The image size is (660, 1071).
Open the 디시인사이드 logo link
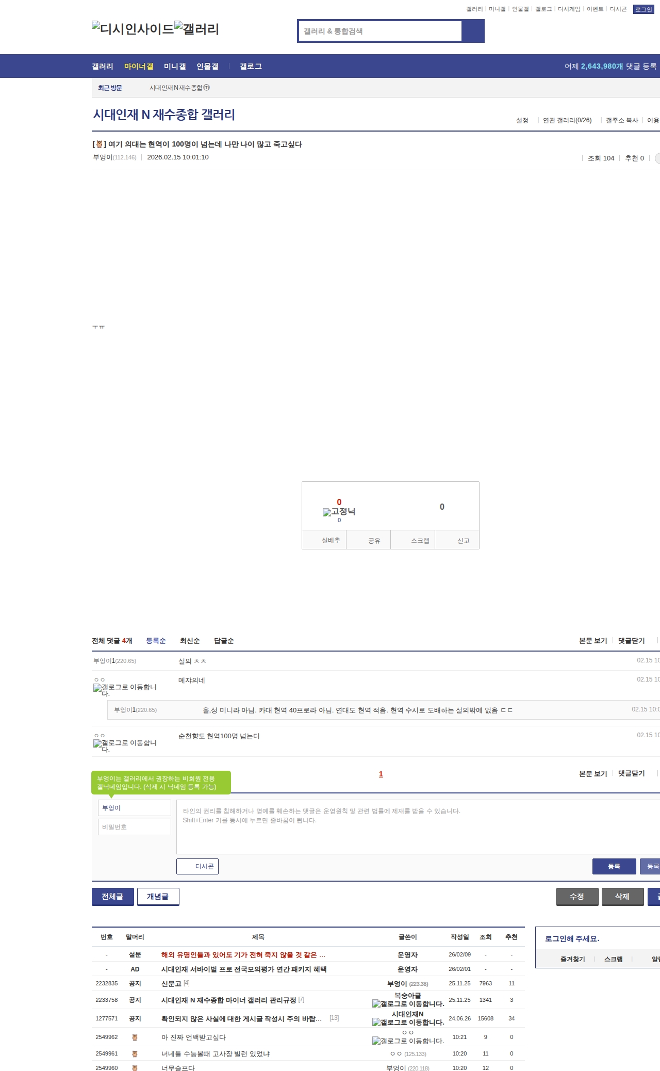133,29
